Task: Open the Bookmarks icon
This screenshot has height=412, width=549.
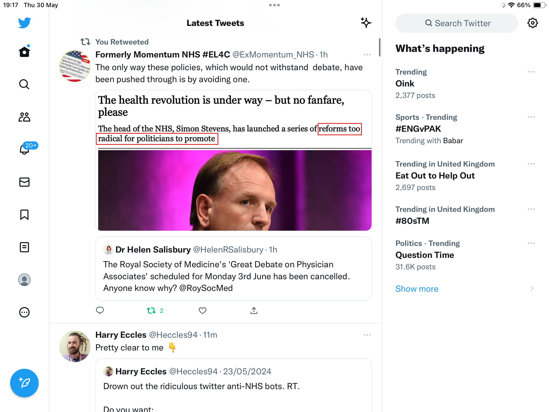Action: click(x=24, y=215)
